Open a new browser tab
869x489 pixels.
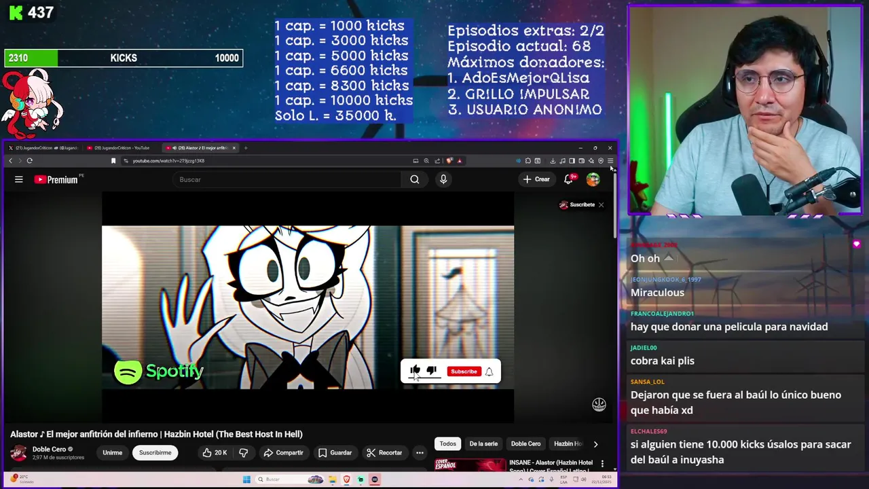pyautogui.click(x=246, y=147)
